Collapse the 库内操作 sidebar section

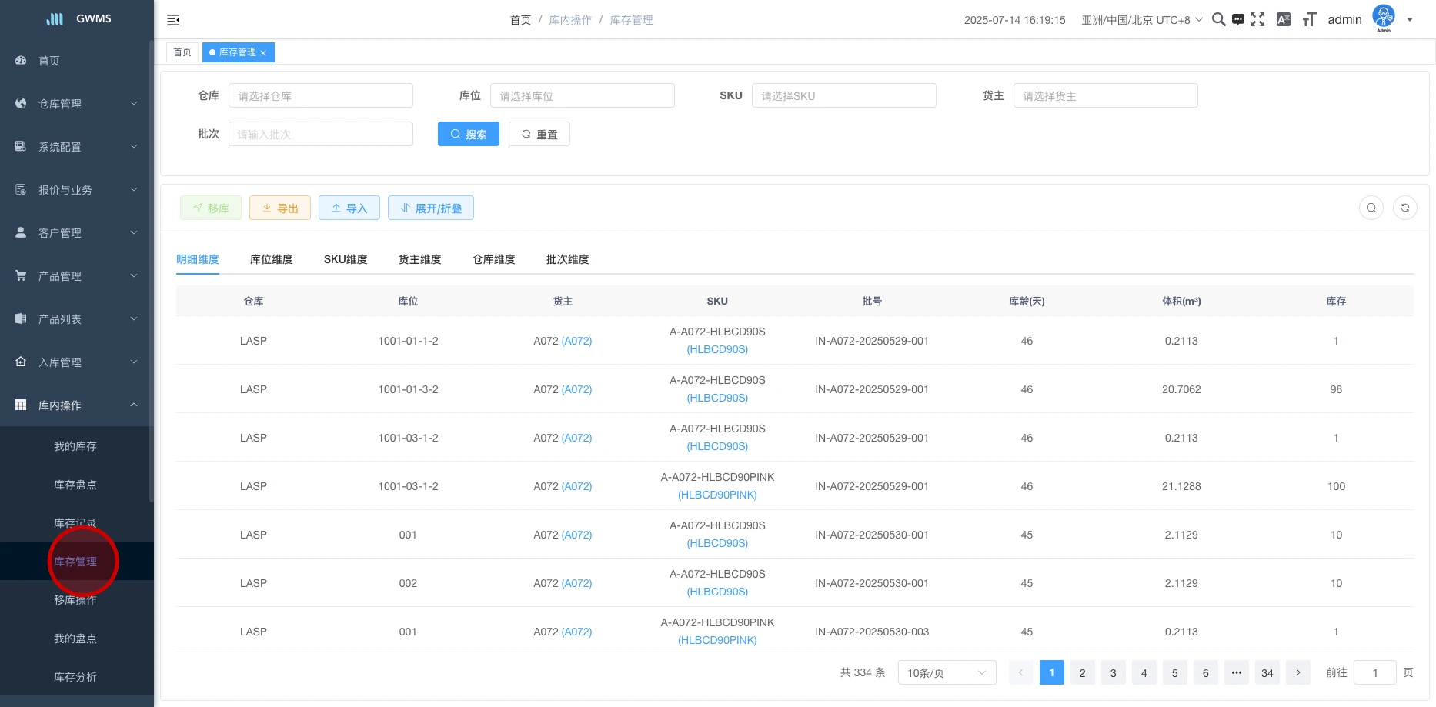(77, 405)
